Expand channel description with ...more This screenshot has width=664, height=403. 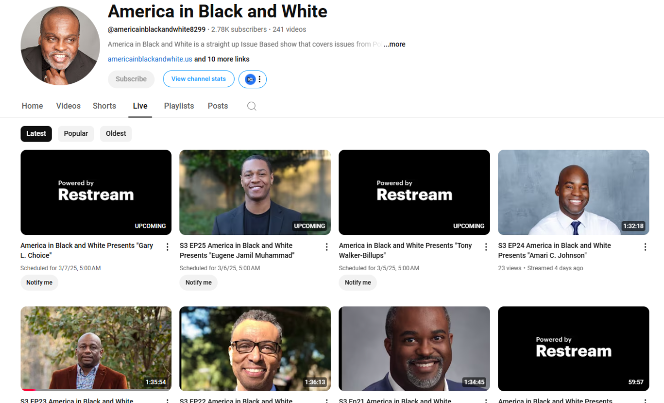click(395, 44)
